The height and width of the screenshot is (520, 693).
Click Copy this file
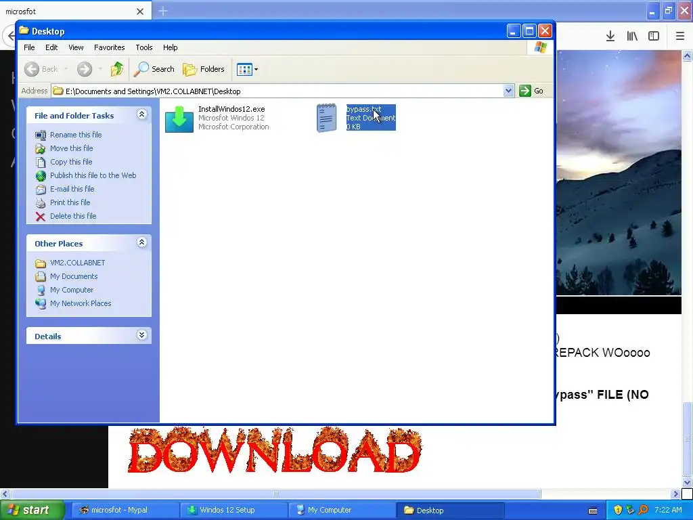pyautogui.click(x=71, y=162)
